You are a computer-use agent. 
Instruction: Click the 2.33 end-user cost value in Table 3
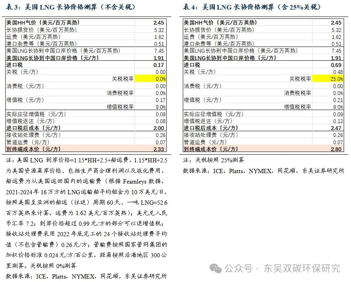click(159, 149)
